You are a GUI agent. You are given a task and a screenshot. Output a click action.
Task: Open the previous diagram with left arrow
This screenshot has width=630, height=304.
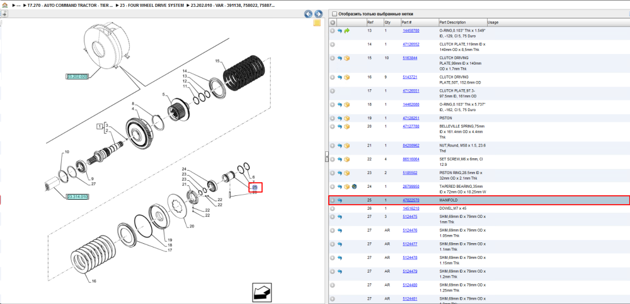[308, 14]
